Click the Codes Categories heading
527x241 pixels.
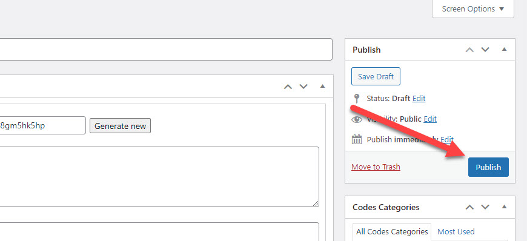point(386,207)
